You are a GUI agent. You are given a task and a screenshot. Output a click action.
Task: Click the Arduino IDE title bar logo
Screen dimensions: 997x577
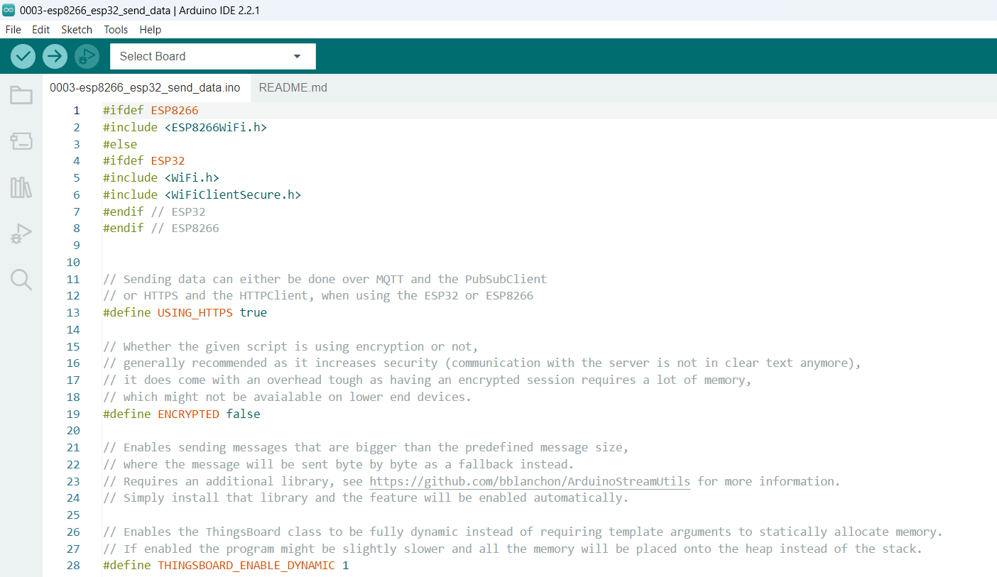[9, 10]
